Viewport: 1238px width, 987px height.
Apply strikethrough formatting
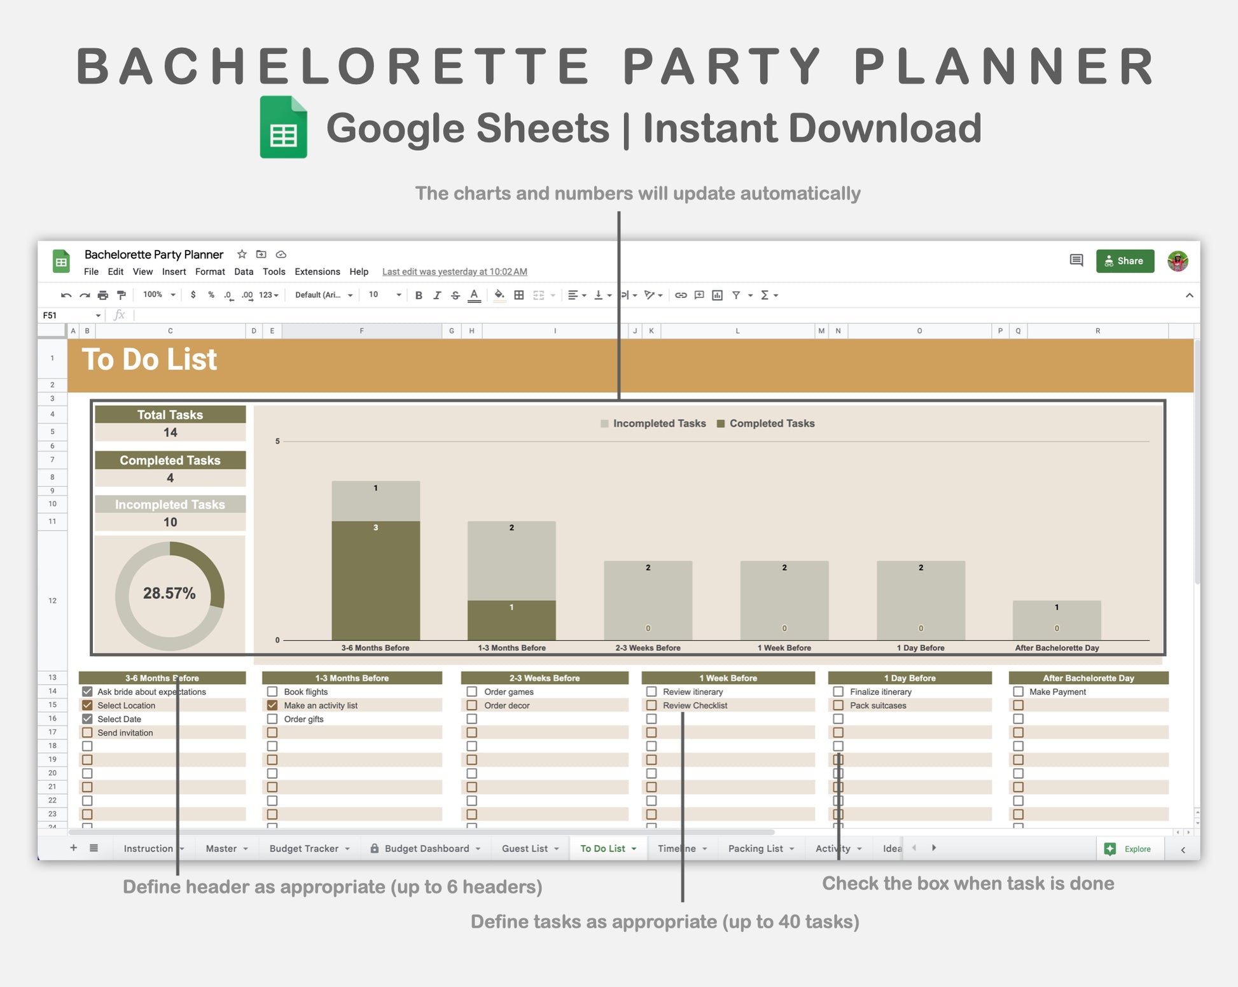pyautogui.click(x=456, y=295)
